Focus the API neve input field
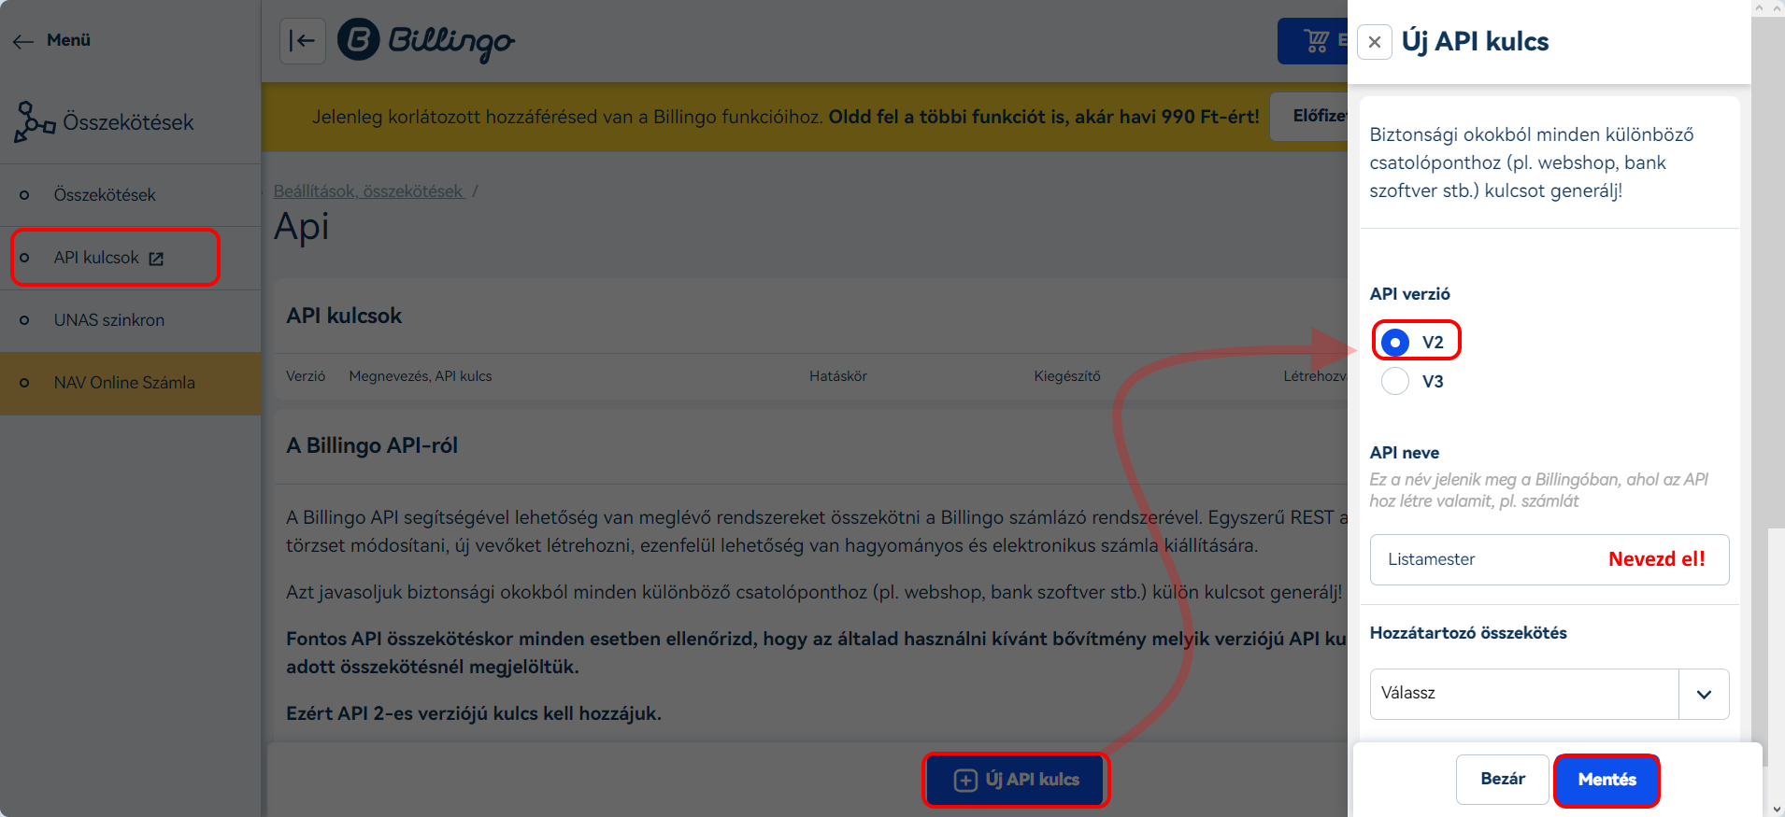Viewport: 1785px width, 817px height. tap(1549, 559)
